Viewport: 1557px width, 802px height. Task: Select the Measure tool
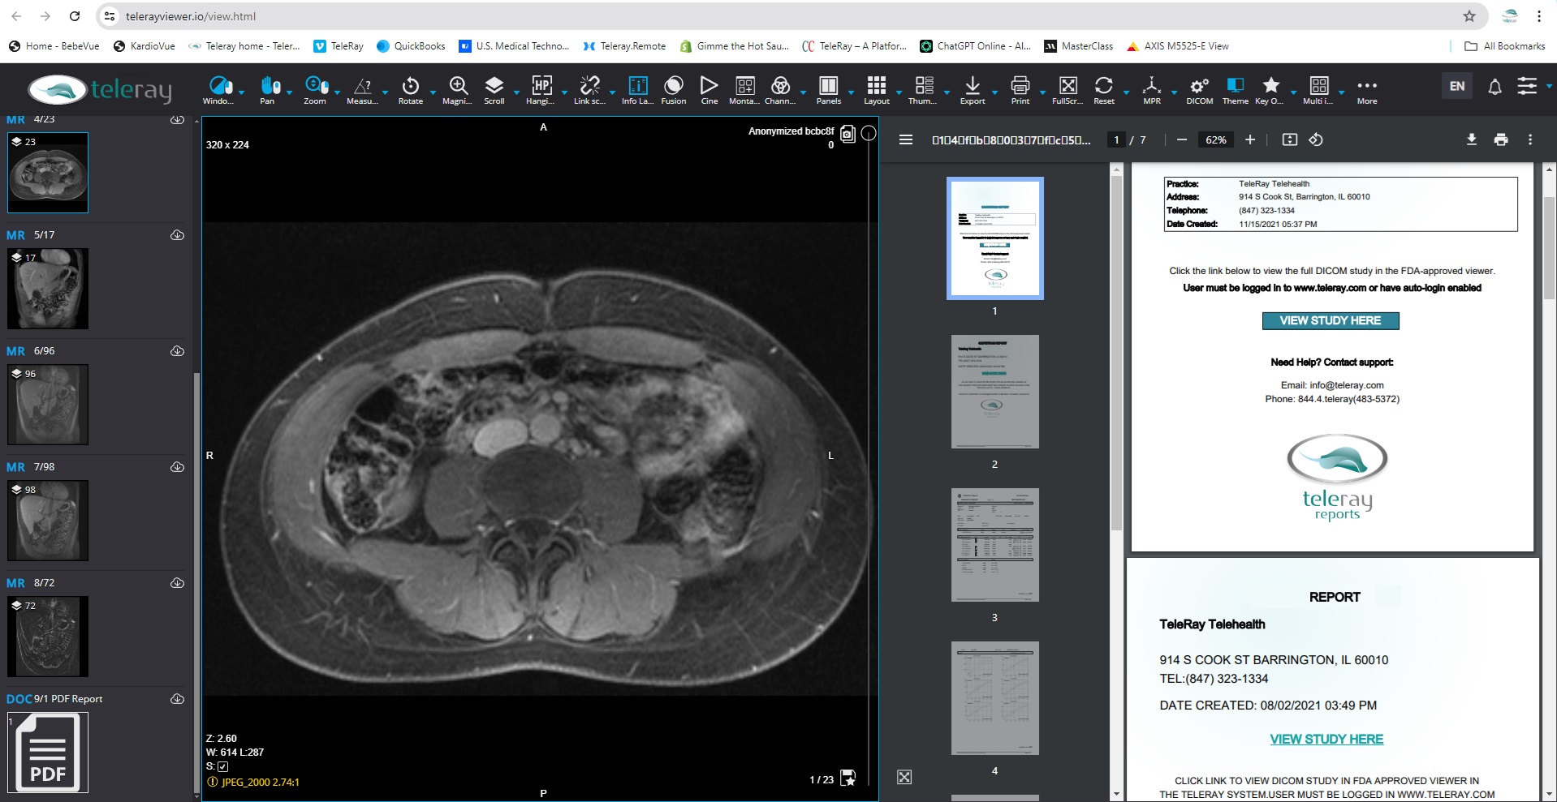362,89
